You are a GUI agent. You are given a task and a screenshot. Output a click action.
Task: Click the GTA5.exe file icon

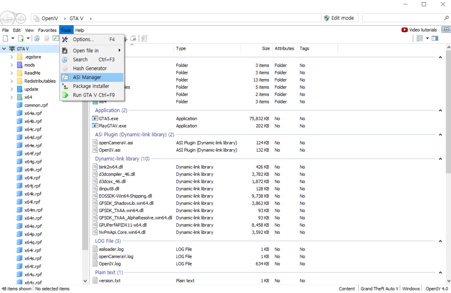(x=95, y=118)
